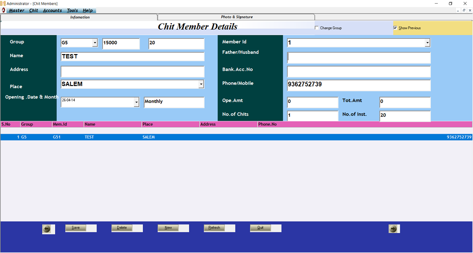This screenshot has width=473, height=253.
Task: Click the inner MDI restore window icon
Action: (463, 10)
